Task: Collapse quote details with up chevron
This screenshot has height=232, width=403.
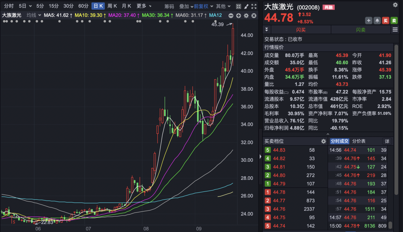Action: tap(328, 134)
